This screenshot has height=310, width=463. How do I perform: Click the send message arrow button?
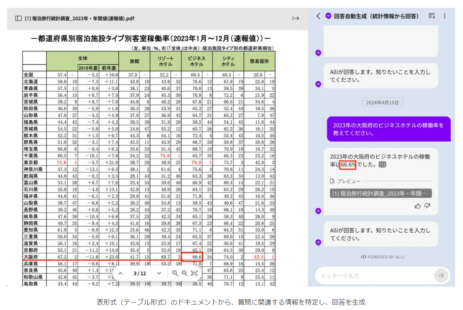(x=441, y=276)
